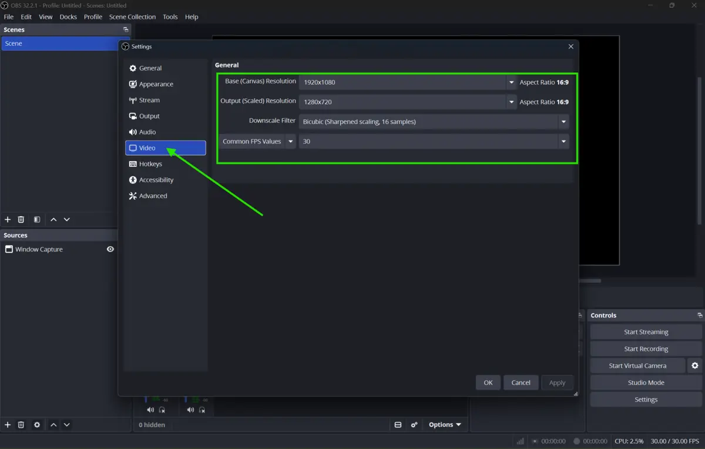The height and width of the screenshot is (449, 705).
Task: Click Settings button in Controls dock
Action: tap(646, 400)
